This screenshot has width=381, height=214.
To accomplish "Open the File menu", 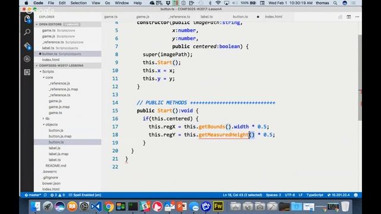I will tap(51, 3).
